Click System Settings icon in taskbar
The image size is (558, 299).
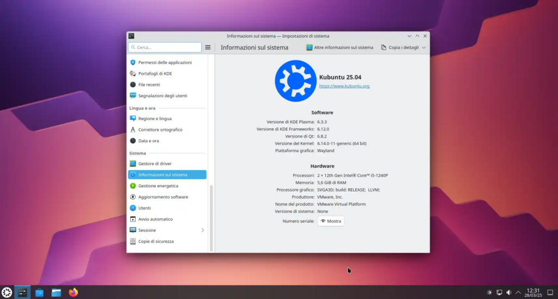coord(22,292)
